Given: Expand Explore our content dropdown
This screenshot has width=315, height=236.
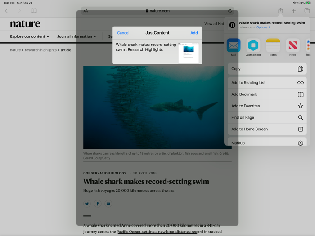Looking at the screenshot, I should 30,36.
